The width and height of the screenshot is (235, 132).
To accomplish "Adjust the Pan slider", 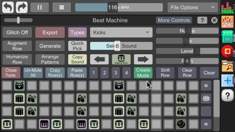I will 187,41.
